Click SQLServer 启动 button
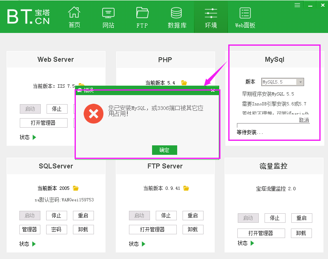The height and width of the screenshot is (259, 328). (30, 215)
